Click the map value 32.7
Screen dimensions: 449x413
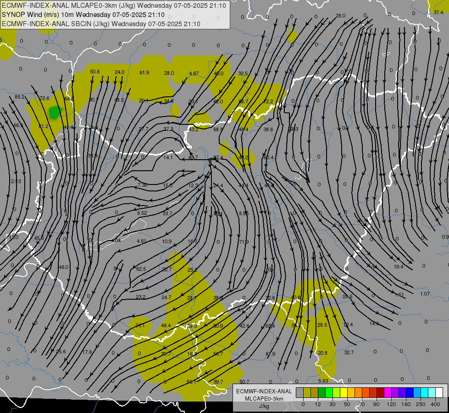pyautogui.click(x=349, y=352)
